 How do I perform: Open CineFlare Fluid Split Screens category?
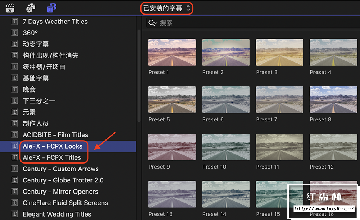click(65, 203)
